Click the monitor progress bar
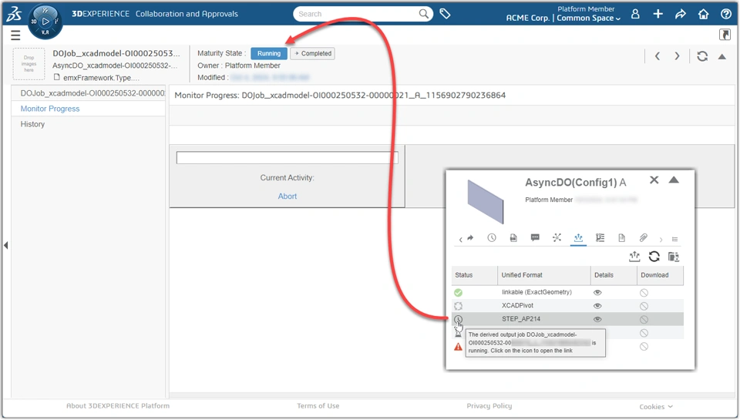The height and width of the screenshot is (420, 740). click(x=287, y=158)
